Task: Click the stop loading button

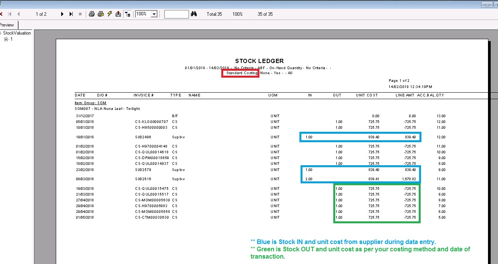Action: (x=80, y=14)
